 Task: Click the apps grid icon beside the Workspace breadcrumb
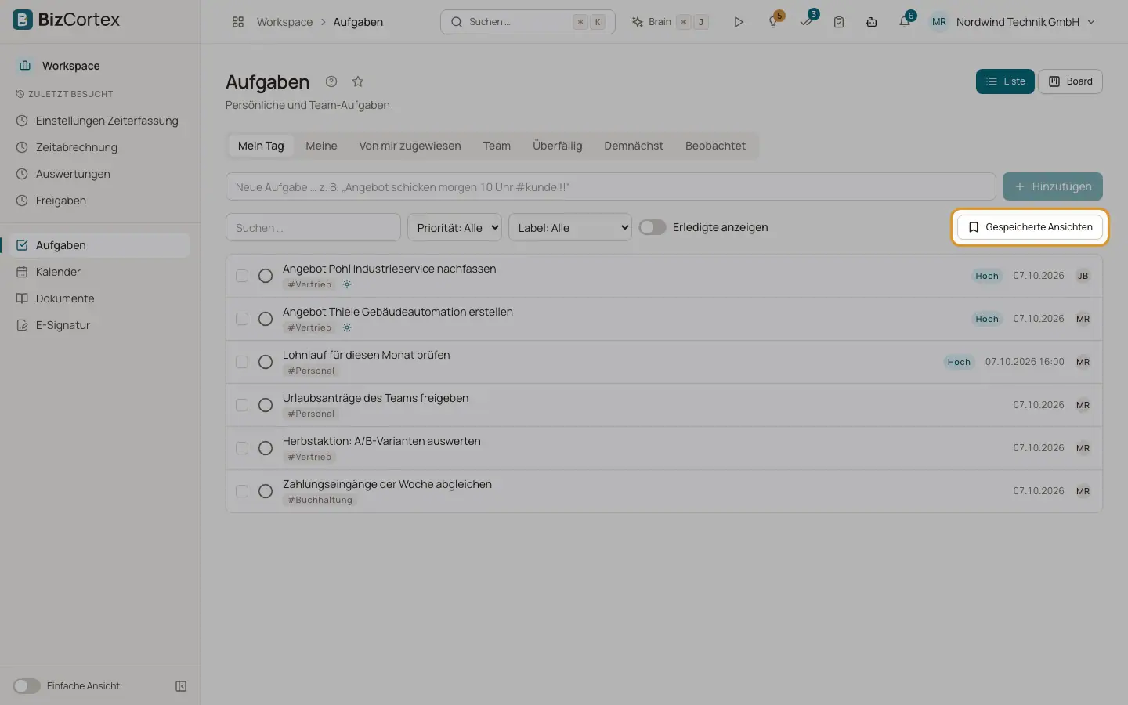point(238,22)
